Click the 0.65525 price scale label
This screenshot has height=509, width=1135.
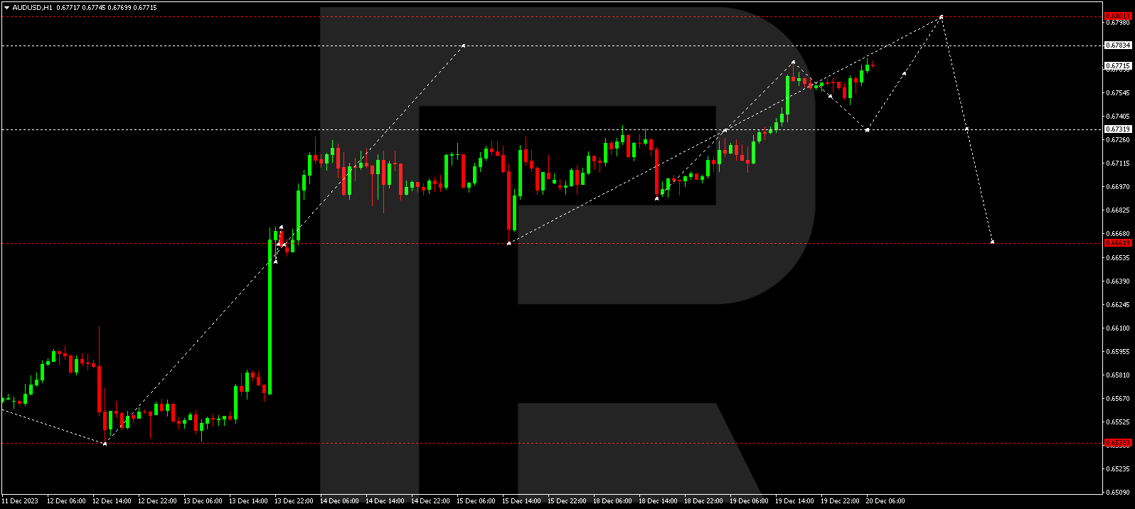pos(1117,422)
